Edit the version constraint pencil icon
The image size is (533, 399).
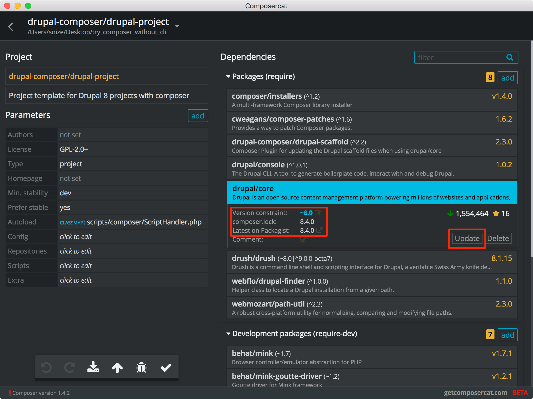(318, 213)
